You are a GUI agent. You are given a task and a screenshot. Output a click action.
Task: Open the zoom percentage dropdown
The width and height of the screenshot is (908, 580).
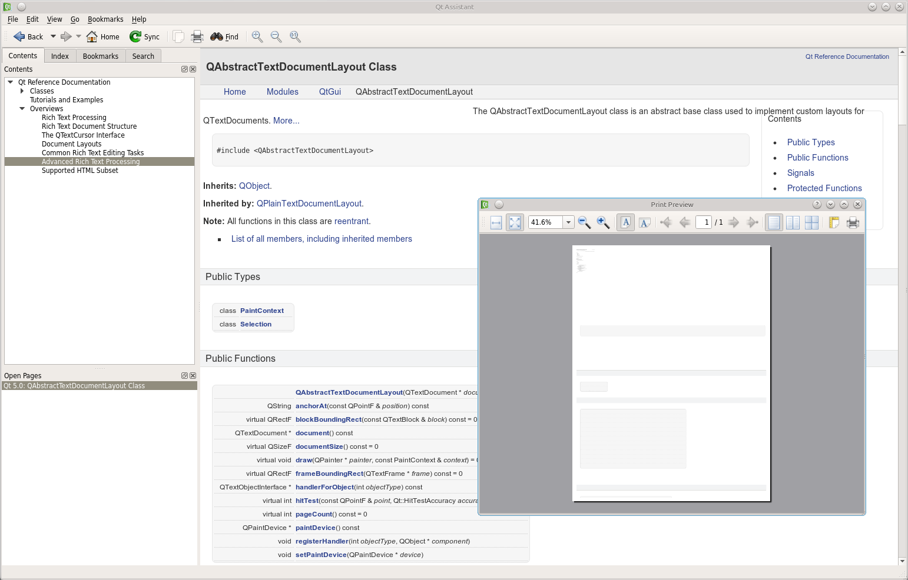[x=568, y=222]
